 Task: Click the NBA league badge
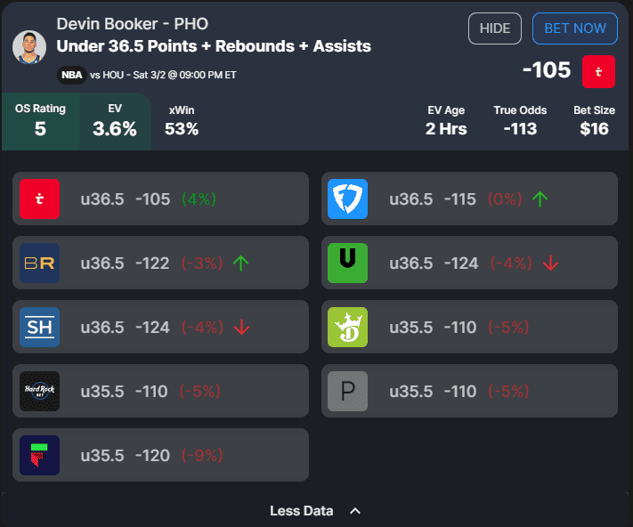72,75
